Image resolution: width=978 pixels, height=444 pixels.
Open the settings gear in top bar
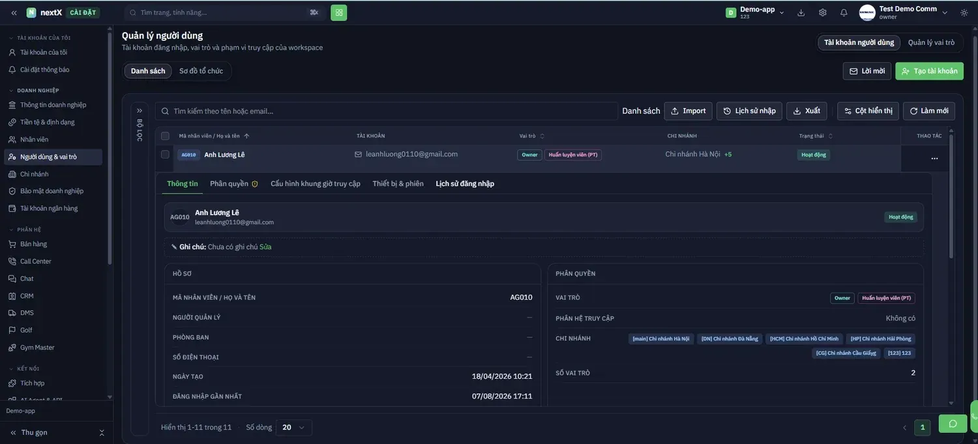click(x=823, y=12)
